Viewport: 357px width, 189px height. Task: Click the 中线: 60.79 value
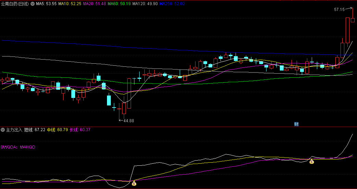(x=57, y=130)
